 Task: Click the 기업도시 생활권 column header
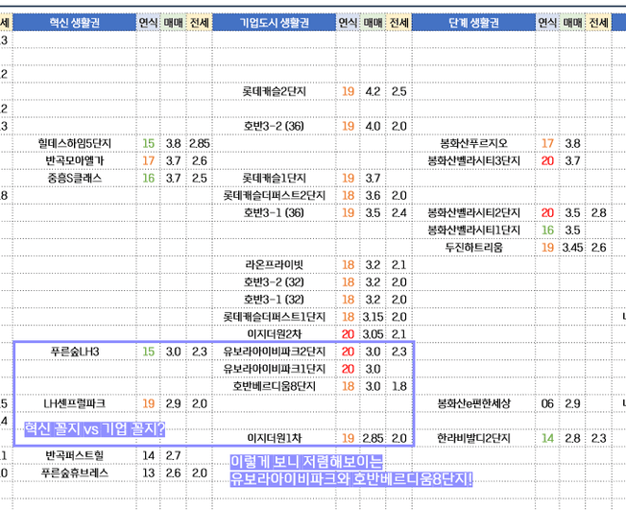[274, 22]
